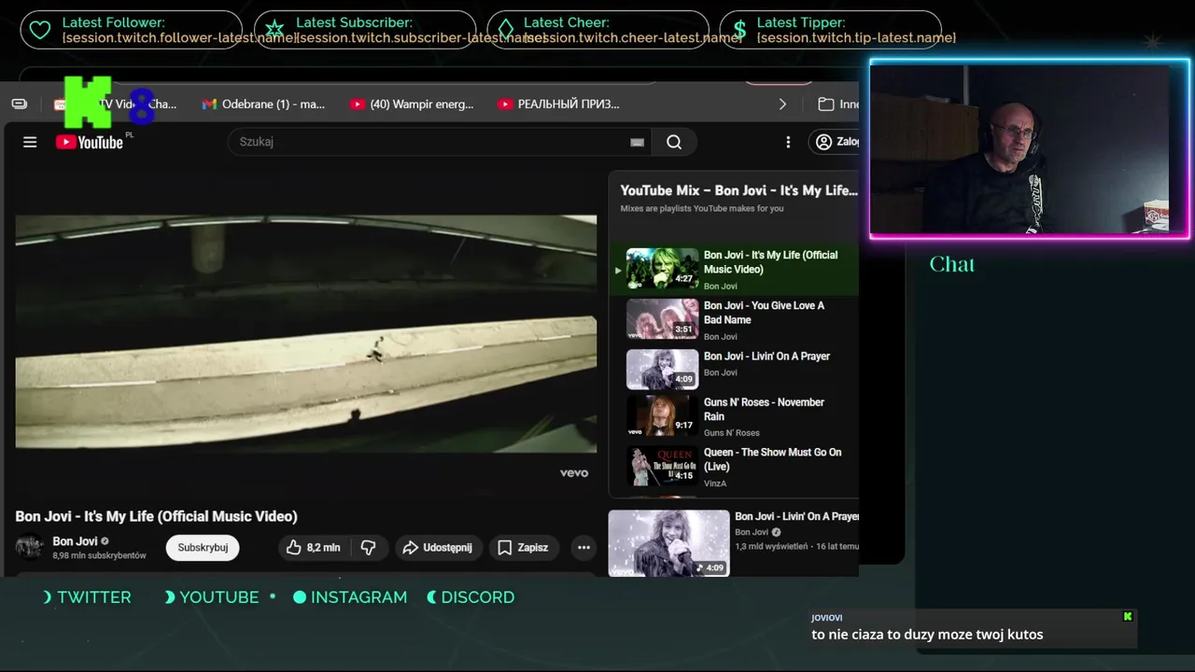The height and width of the screenshot is (672, 1195).
Task: Click the green Kick icon in chat message
Action: tap(1128, 617)
